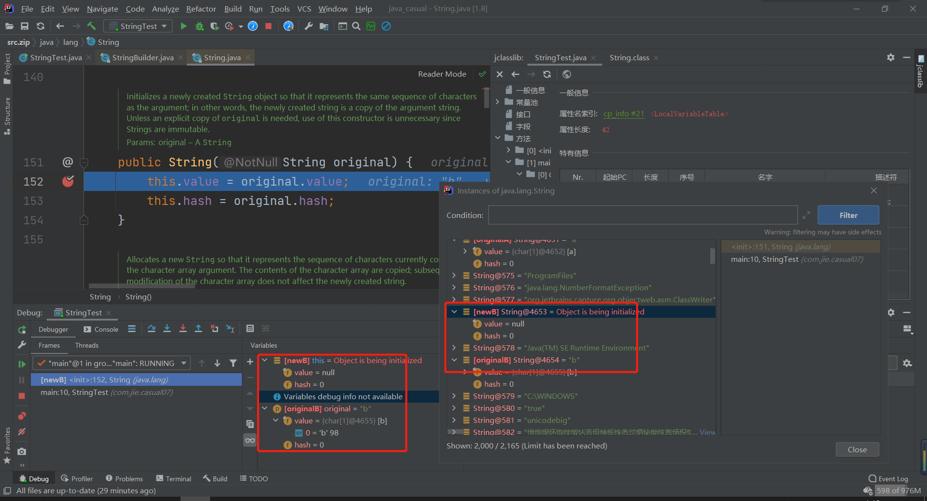
Task: Toggle the breakpoint on line 152
Action: tap(68, 181)
